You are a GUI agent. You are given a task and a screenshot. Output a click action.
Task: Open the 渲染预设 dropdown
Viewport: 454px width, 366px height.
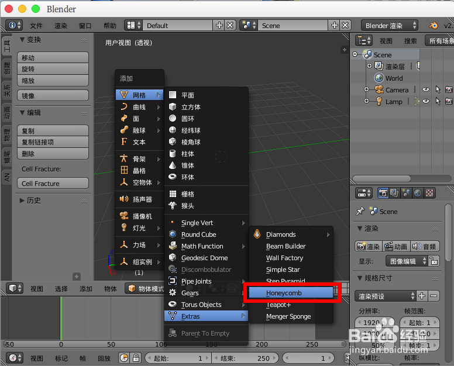(386, 296)
